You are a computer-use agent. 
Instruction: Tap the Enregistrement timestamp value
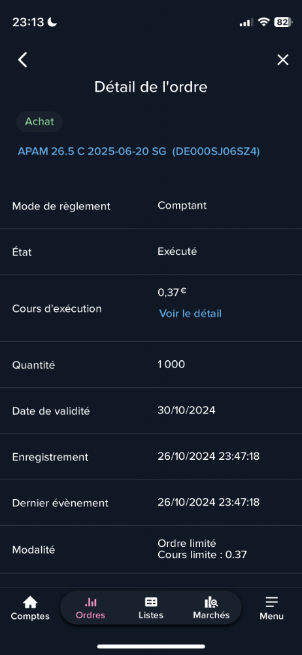(x=209, y=456)
